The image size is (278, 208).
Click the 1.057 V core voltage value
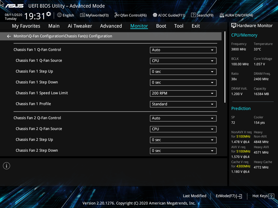[259, 64]
